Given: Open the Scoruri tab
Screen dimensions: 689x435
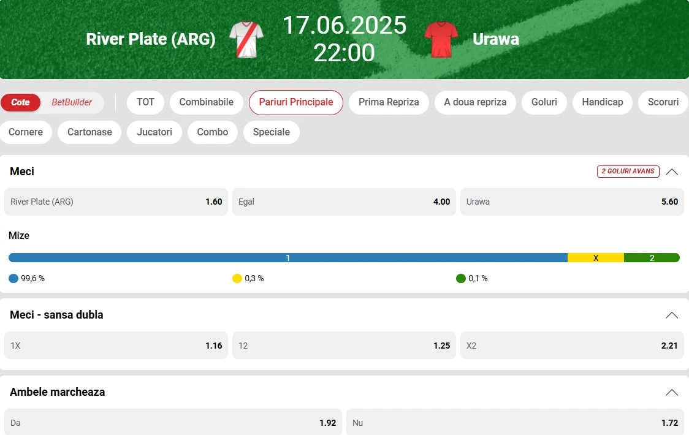Looking at the screenshot, I should [x=663, y=102].
